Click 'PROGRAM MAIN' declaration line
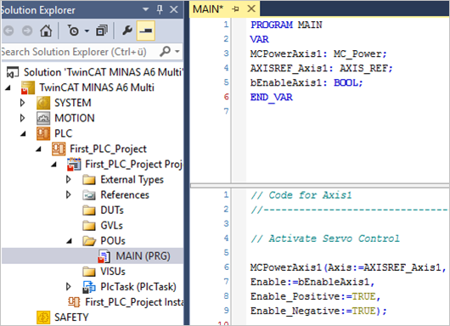This screenshot has height=326, width=450. click(x=286, y=25)
